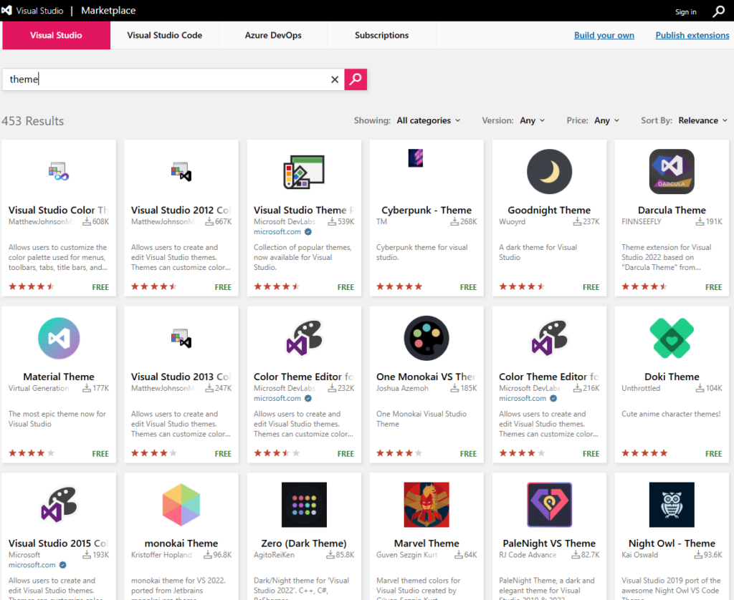Open the 232K Color Theme Editor palette icon

click(x=304, y=338)
